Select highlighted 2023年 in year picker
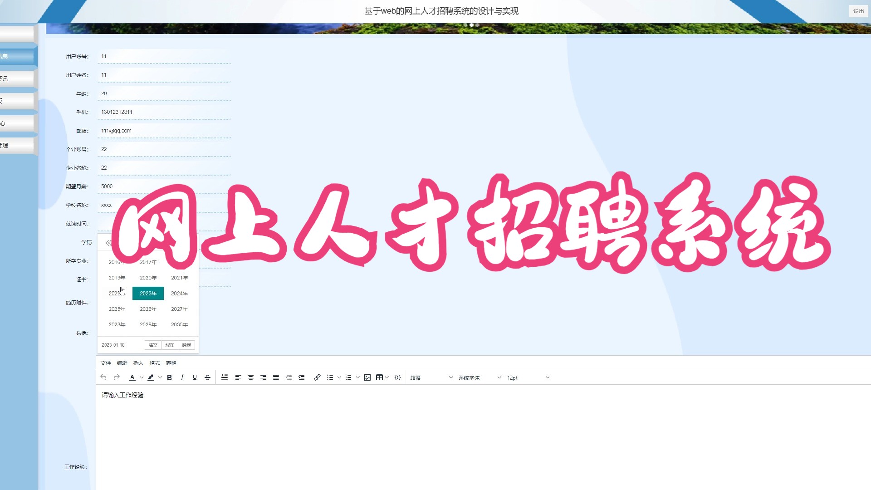This screenshot has height=490, width=871. pyautogui.click(x=148, y=293)
